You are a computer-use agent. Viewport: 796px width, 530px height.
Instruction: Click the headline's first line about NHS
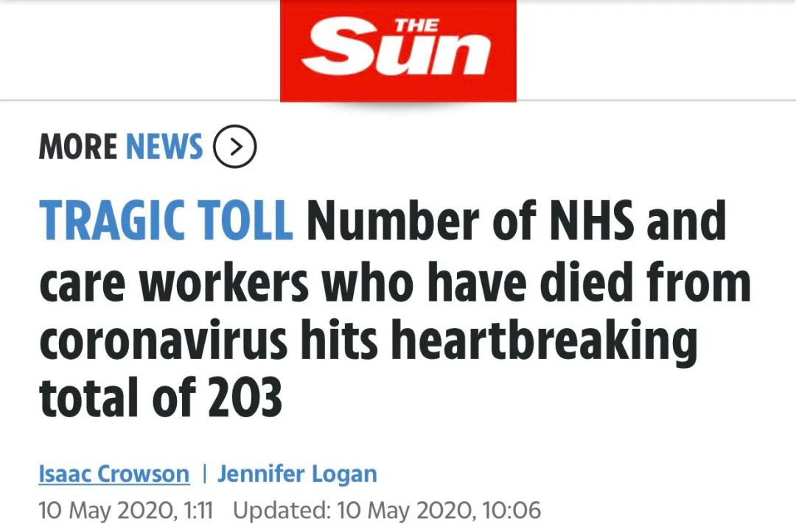point(516,220)
